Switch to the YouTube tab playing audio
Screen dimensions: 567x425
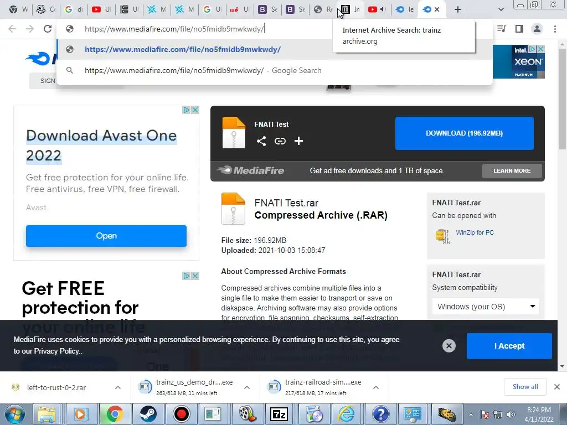tap(377, 9)
